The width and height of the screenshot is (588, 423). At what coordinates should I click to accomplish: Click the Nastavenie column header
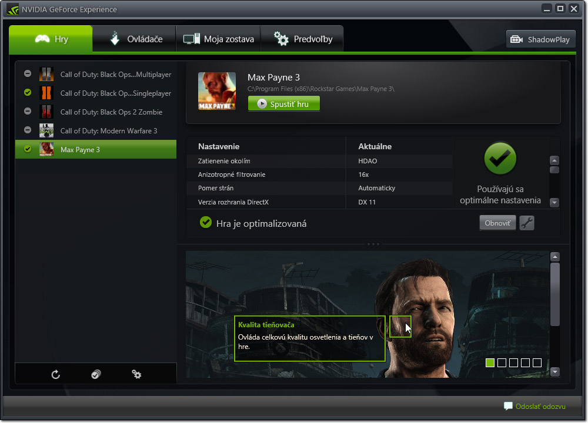pos(219,146)
